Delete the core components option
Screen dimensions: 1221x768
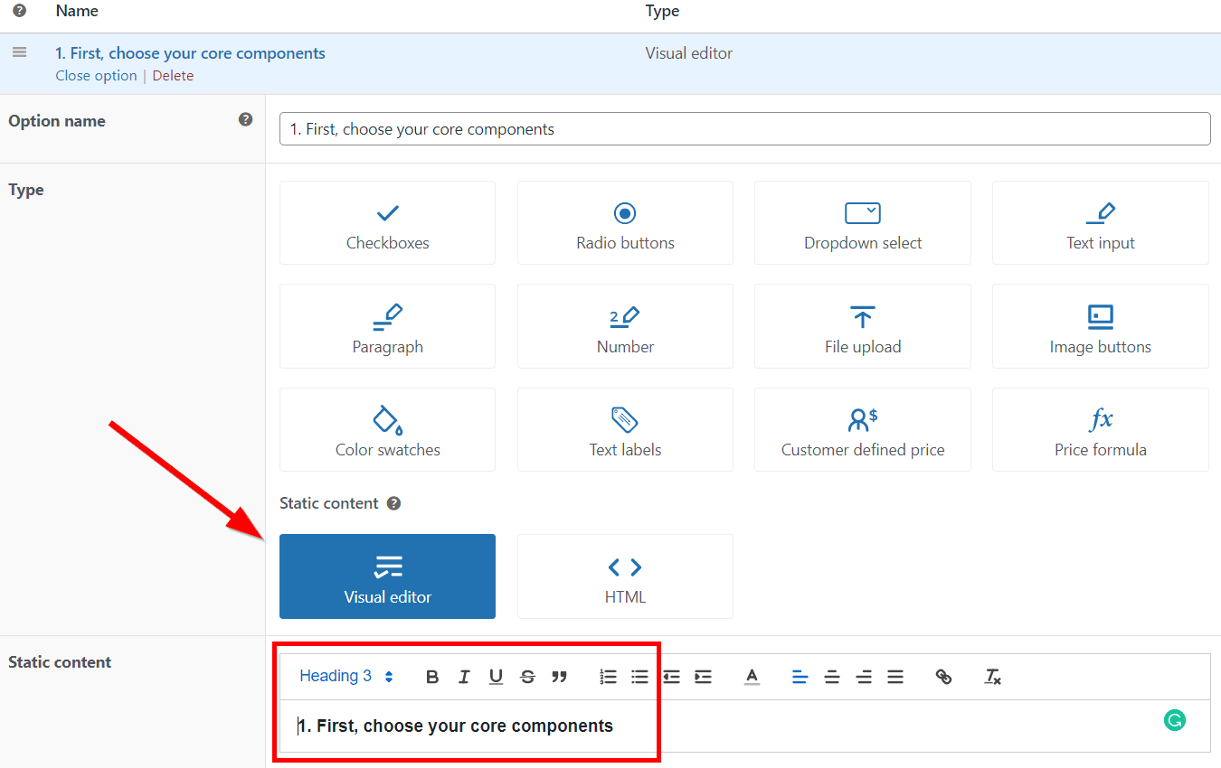(173, 76)
